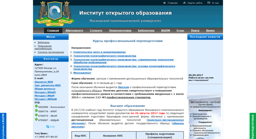The image size is (256, 139).
Task: Open the Система тестирования menu link
Action: click(x=51, y=52)
